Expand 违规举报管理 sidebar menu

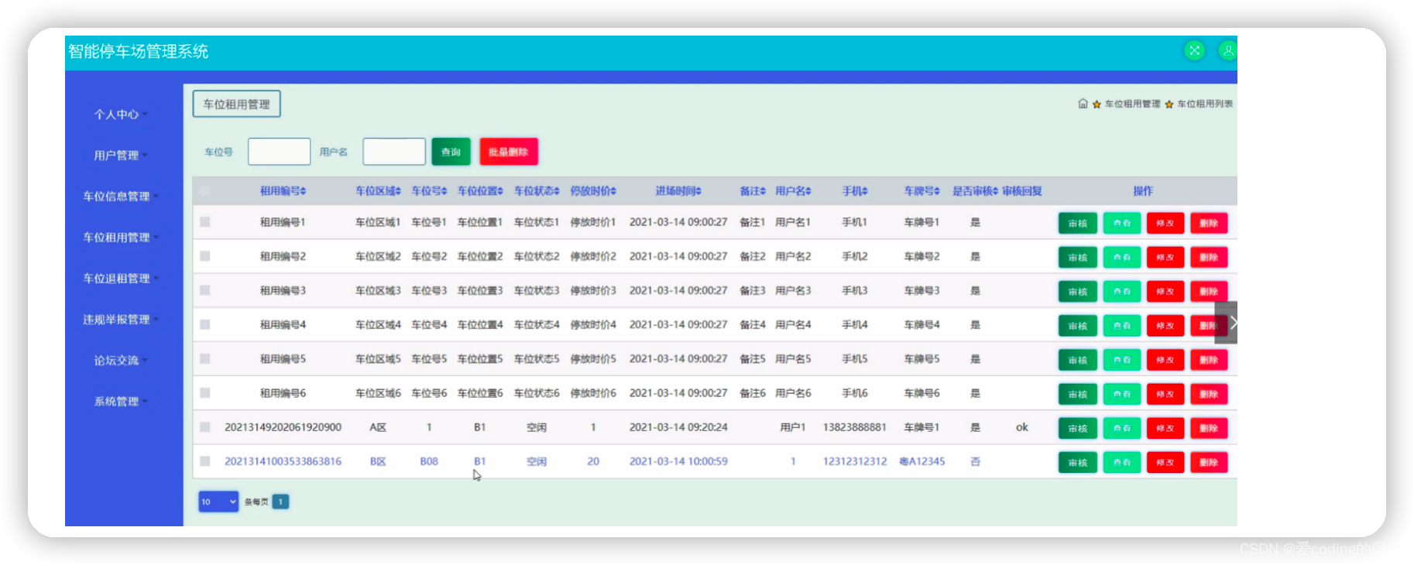click(x=120, y=320)
